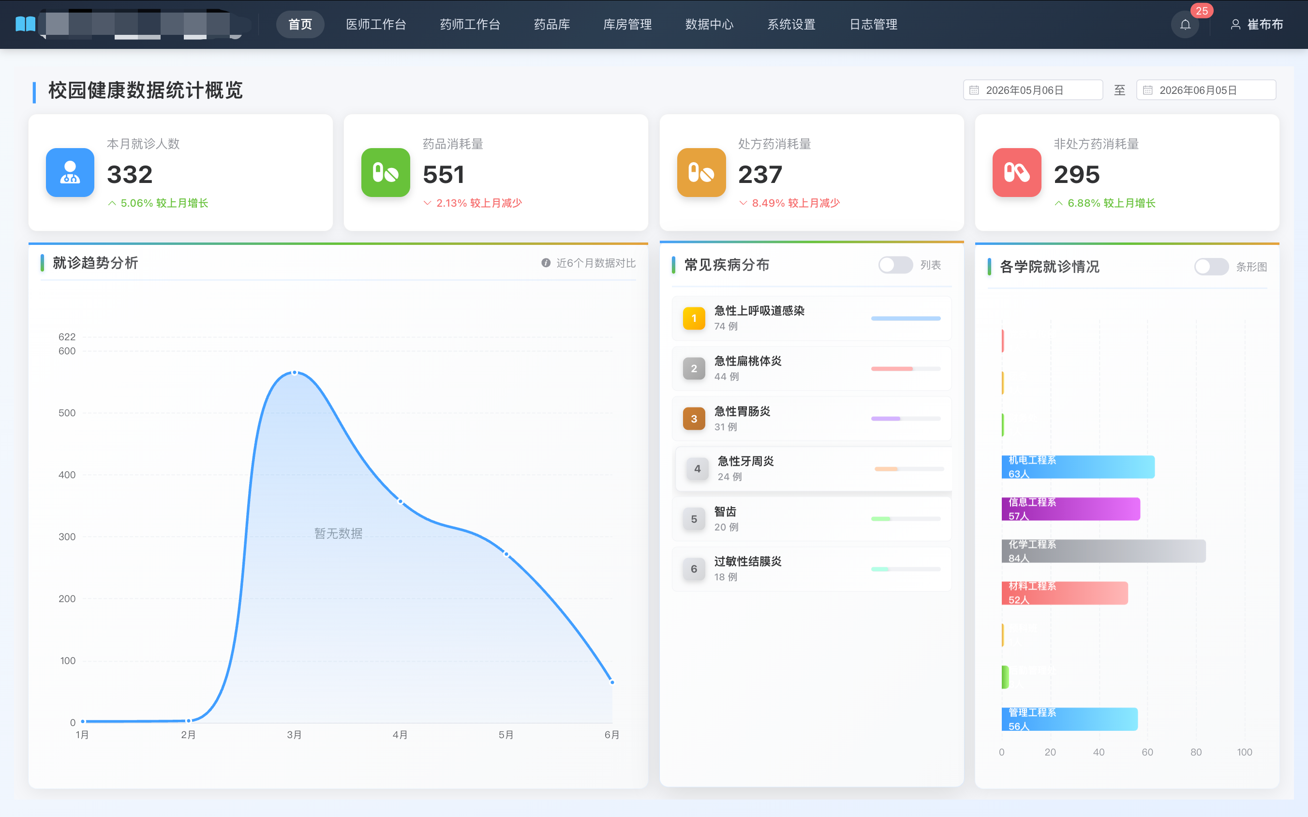
Task: Click the user profile icon beside 崔布布
Action: [1235, 24]
